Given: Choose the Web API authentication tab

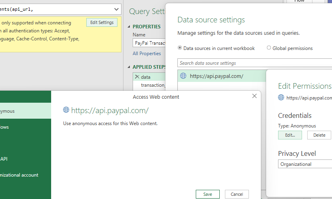Looking at the screenshot, I should [26, 159].
